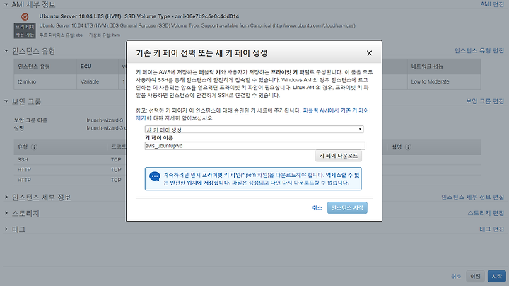Image resolution: width=509 pixels, height=286 pixels.
Task: Click the blue start button at bottom
Action: point(497,276)
